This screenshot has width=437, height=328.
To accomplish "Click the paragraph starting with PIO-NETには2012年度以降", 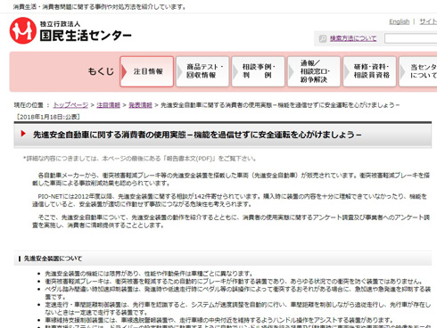I will pyautogui.click(x=229, y=201).
